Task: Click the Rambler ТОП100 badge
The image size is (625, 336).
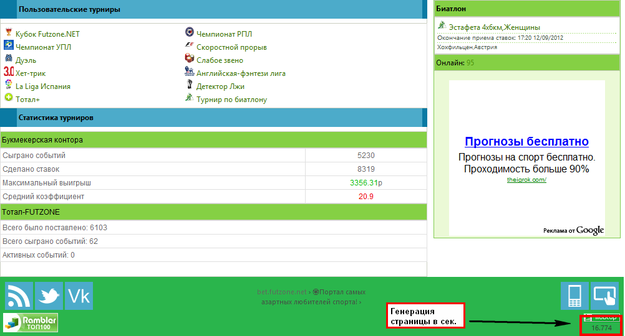Action: [31, 322]
